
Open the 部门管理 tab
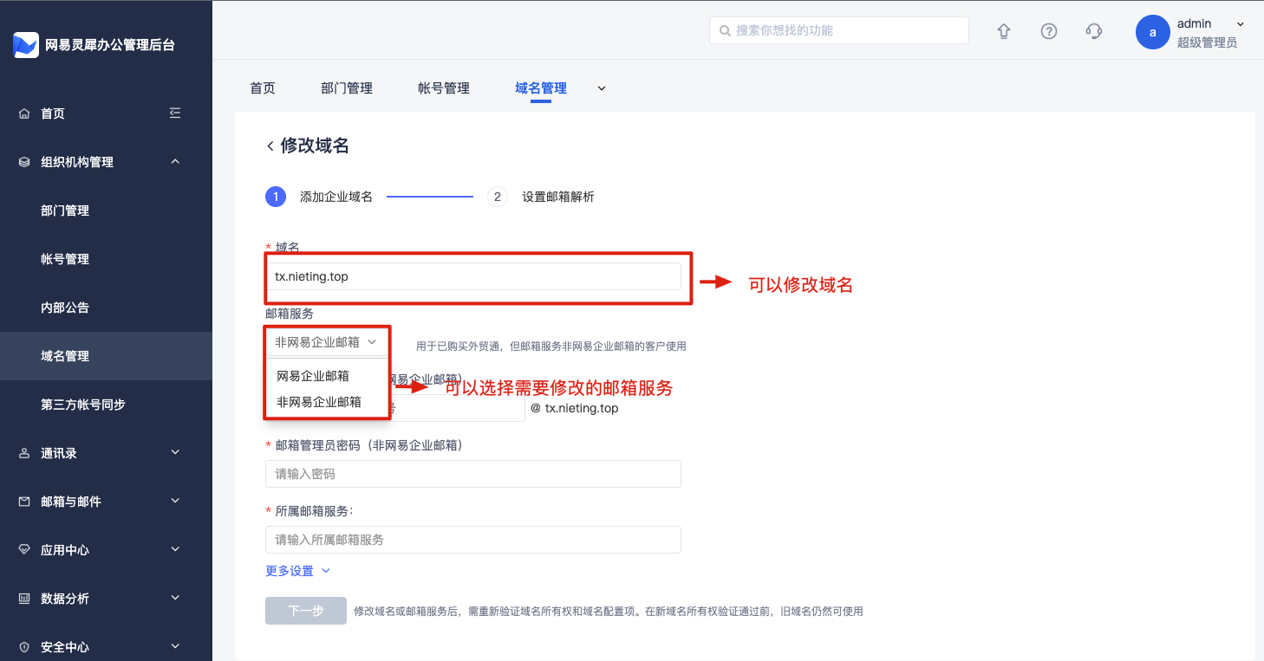pyautogui.click(x=346, y=88)
